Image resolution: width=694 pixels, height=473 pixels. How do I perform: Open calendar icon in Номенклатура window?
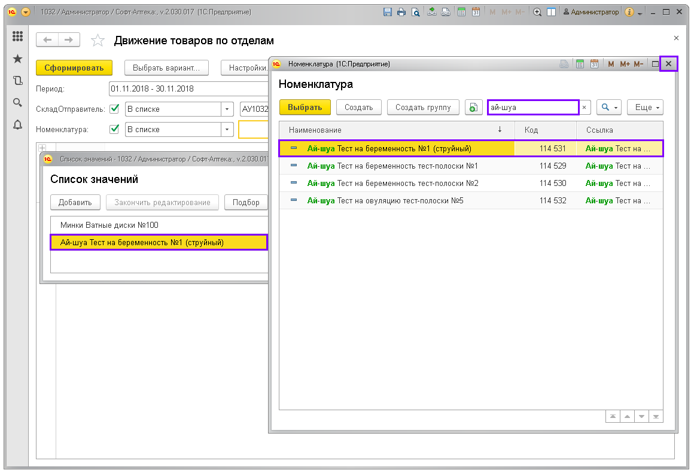click(594, 64)
